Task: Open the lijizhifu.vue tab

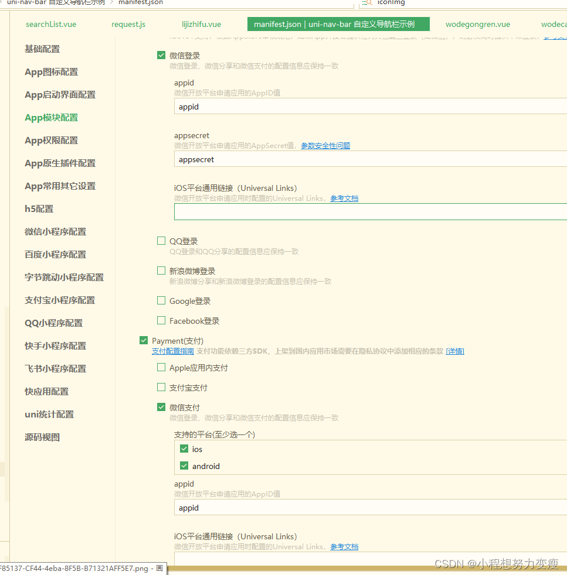Action: [201, 24]
